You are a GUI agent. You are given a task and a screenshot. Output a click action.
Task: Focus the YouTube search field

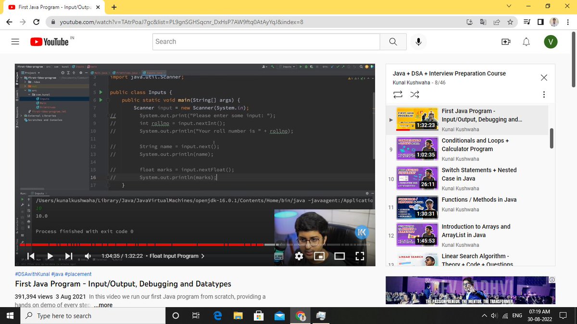click(x=266, y=42)
